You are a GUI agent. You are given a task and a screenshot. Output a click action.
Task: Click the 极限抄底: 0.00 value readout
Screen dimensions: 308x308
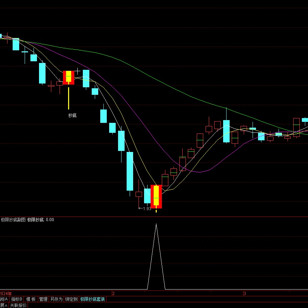tap(41, 220)
